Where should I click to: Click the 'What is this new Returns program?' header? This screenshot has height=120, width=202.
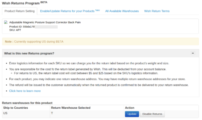click(x=29, y=53)
